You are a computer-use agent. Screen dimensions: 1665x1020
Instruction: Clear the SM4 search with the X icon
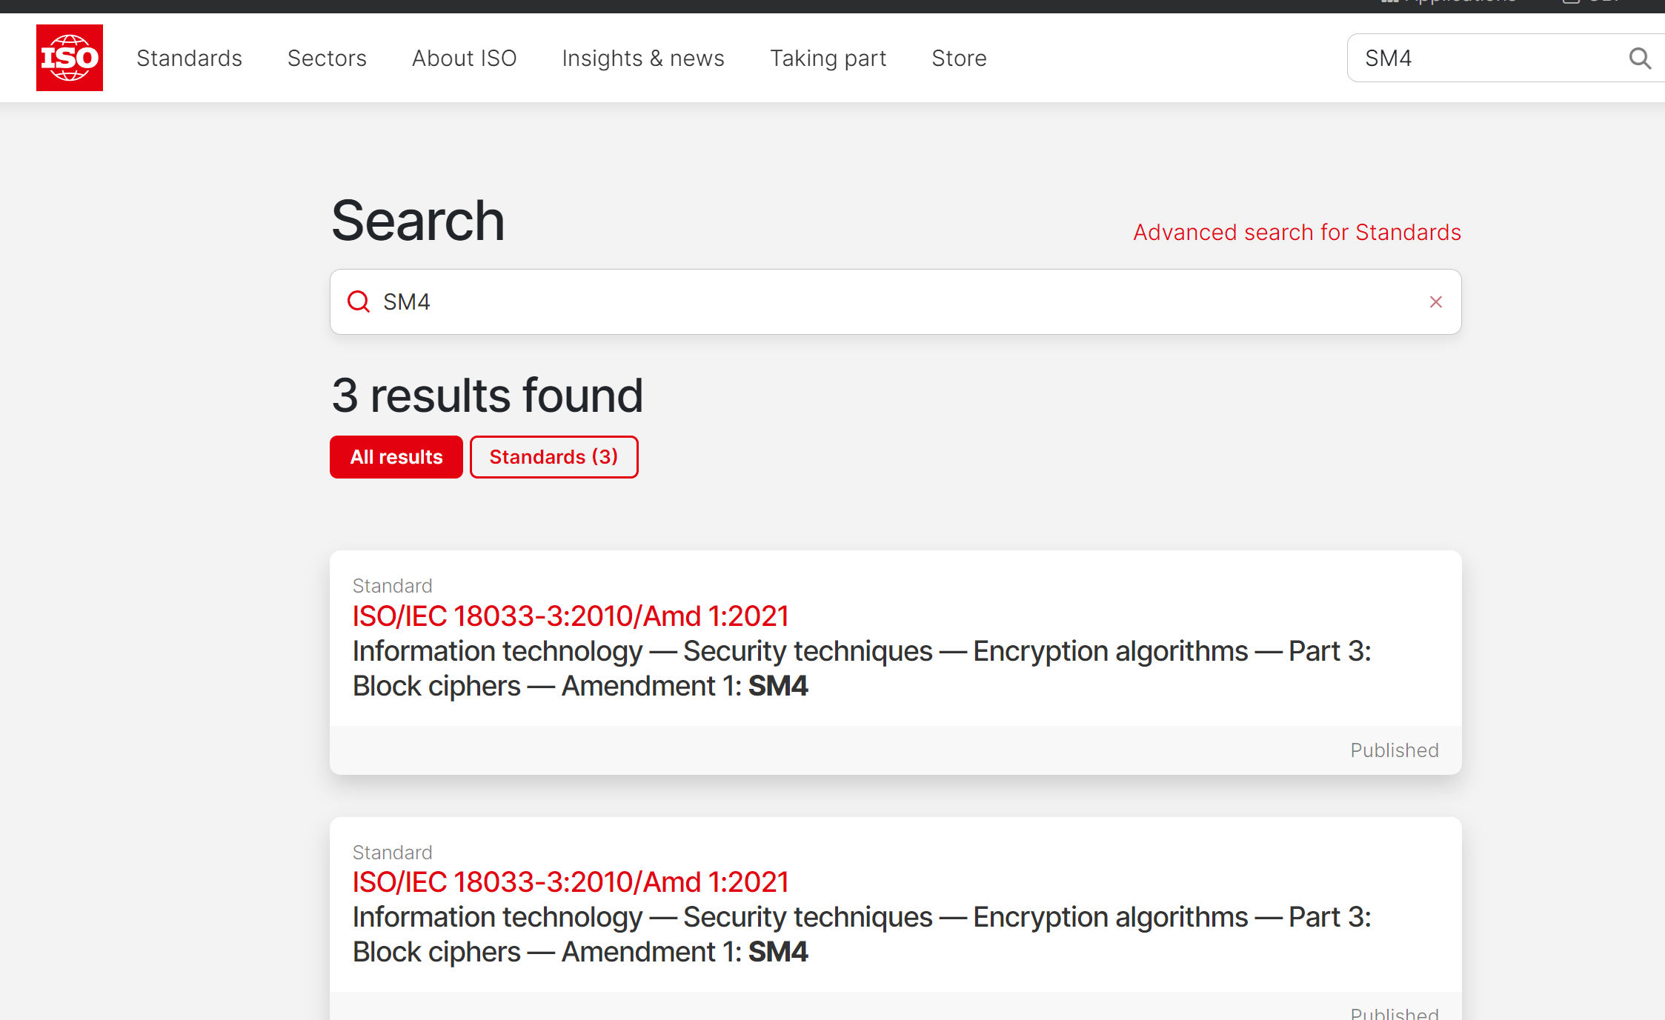pos(1436,301)
